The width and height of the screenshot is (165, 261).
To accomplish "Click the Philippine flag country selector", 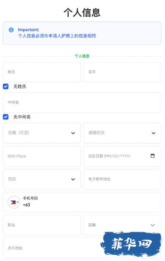I will [14, 202].
